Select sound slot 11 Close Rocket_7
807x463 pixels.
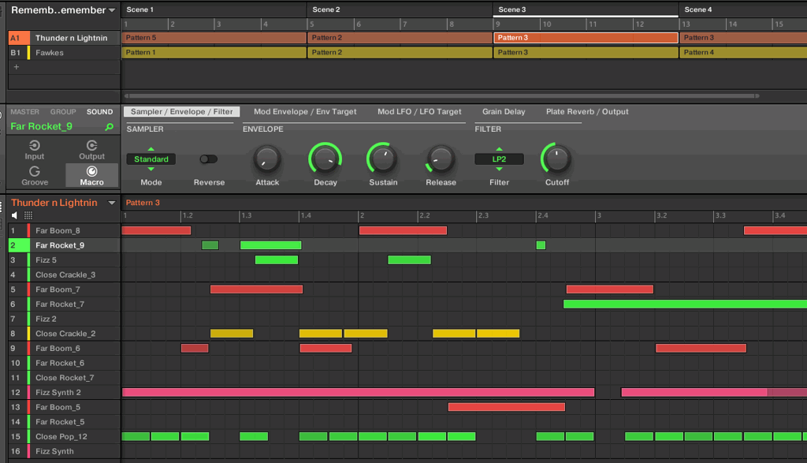[x=65, y=378]
